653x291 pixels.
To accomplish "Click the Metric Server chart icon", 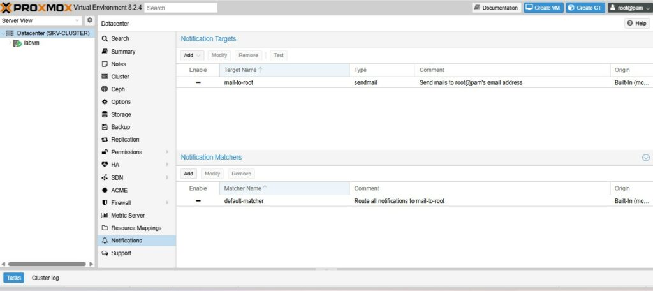I will 105,216.
